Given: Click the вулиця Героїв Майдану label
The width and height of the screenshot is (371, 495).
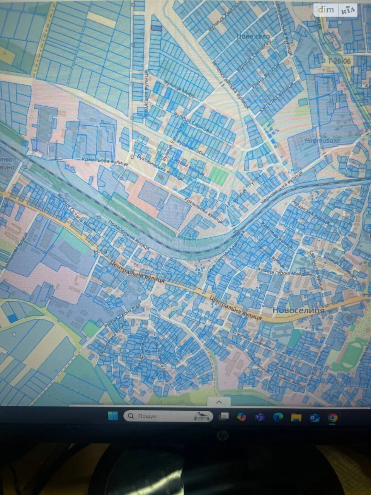Looking at the screenshot, I should (x=285, y=272).
